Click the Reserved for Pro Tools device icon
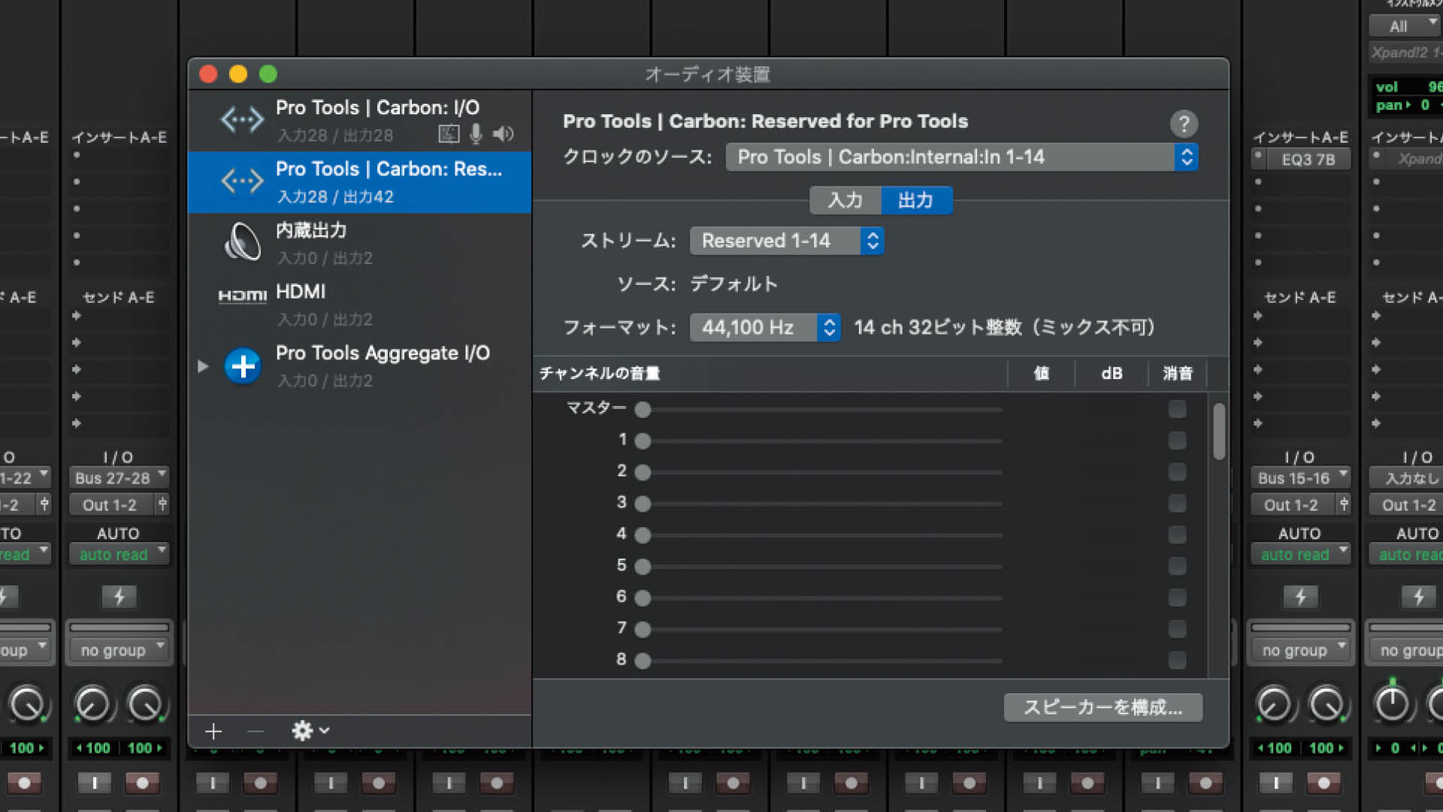The image size is (1443, 812). (x=242, y=181)
